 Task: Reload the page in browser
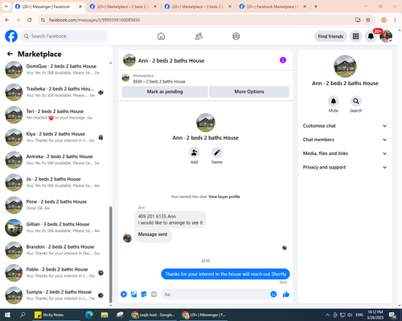[x=30, y=20]
